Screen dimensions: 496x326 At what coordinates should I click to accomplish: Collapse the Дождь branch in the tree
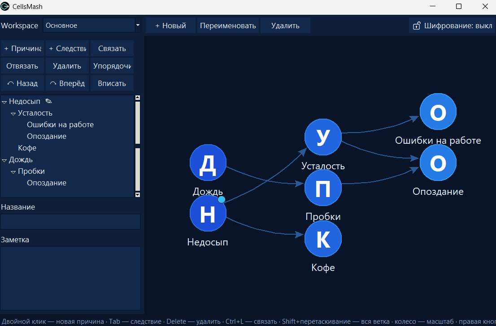pos(4,160)
